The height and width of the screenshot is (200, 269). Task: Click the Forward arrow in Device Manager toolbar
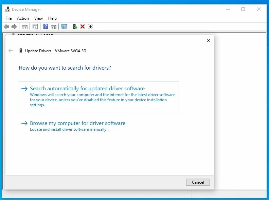coord(14,26)
